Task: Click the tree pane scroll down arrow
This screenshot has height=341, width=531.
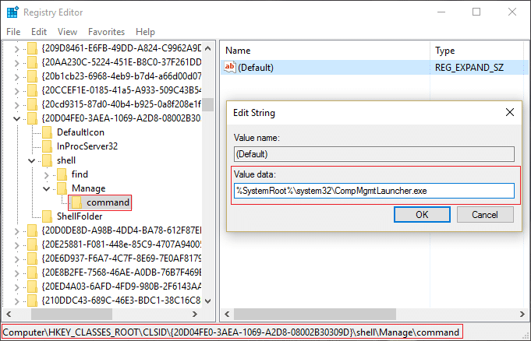Action: pos(208,301)
